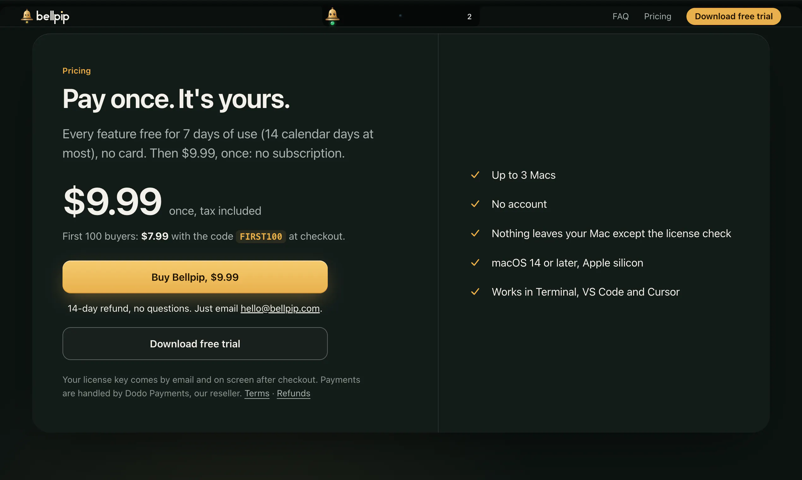Image resolution: width=802 pixels, height=480 pixels.
Task: Click Download free trial in header
Action: 733,16
